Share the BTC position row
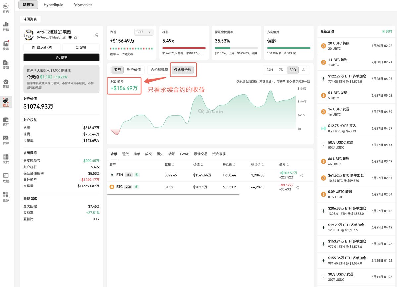The image size is (397, 287). point(297,187)
